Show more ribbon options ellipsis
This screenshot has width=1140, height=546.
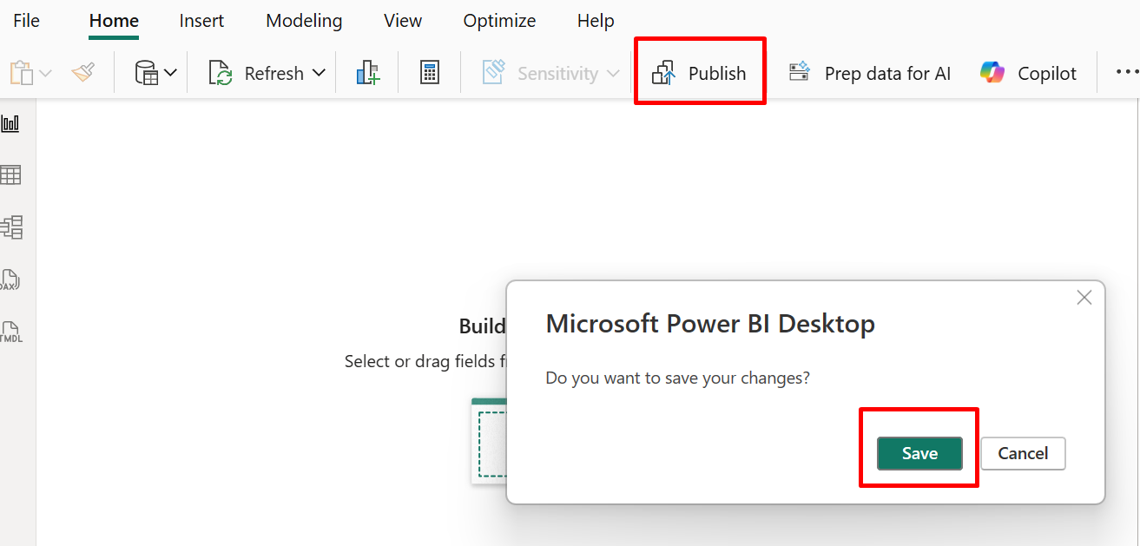1127,74
